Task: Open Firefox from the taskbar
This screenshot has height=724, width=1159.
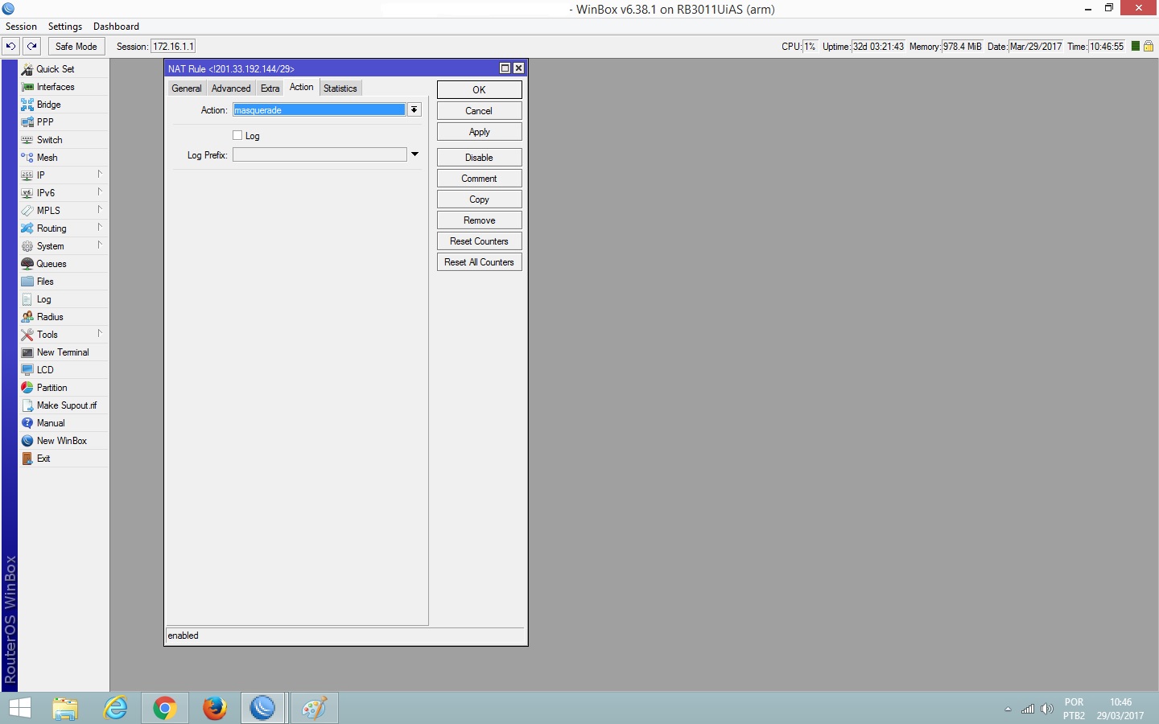Action: pos(214,708)
